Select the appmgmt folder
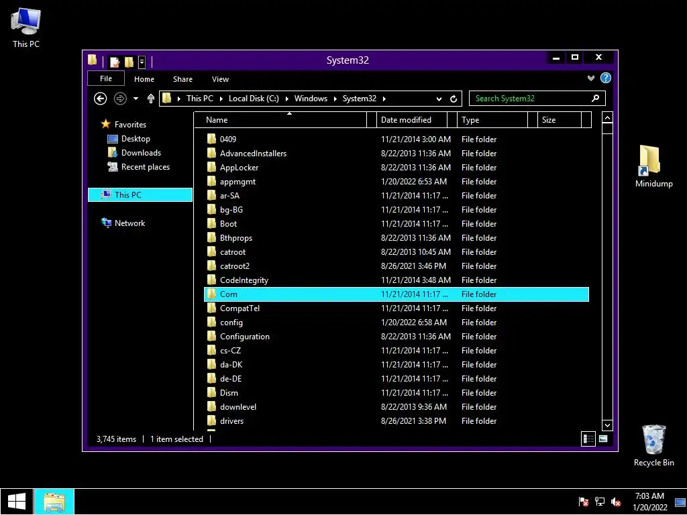 237,182
